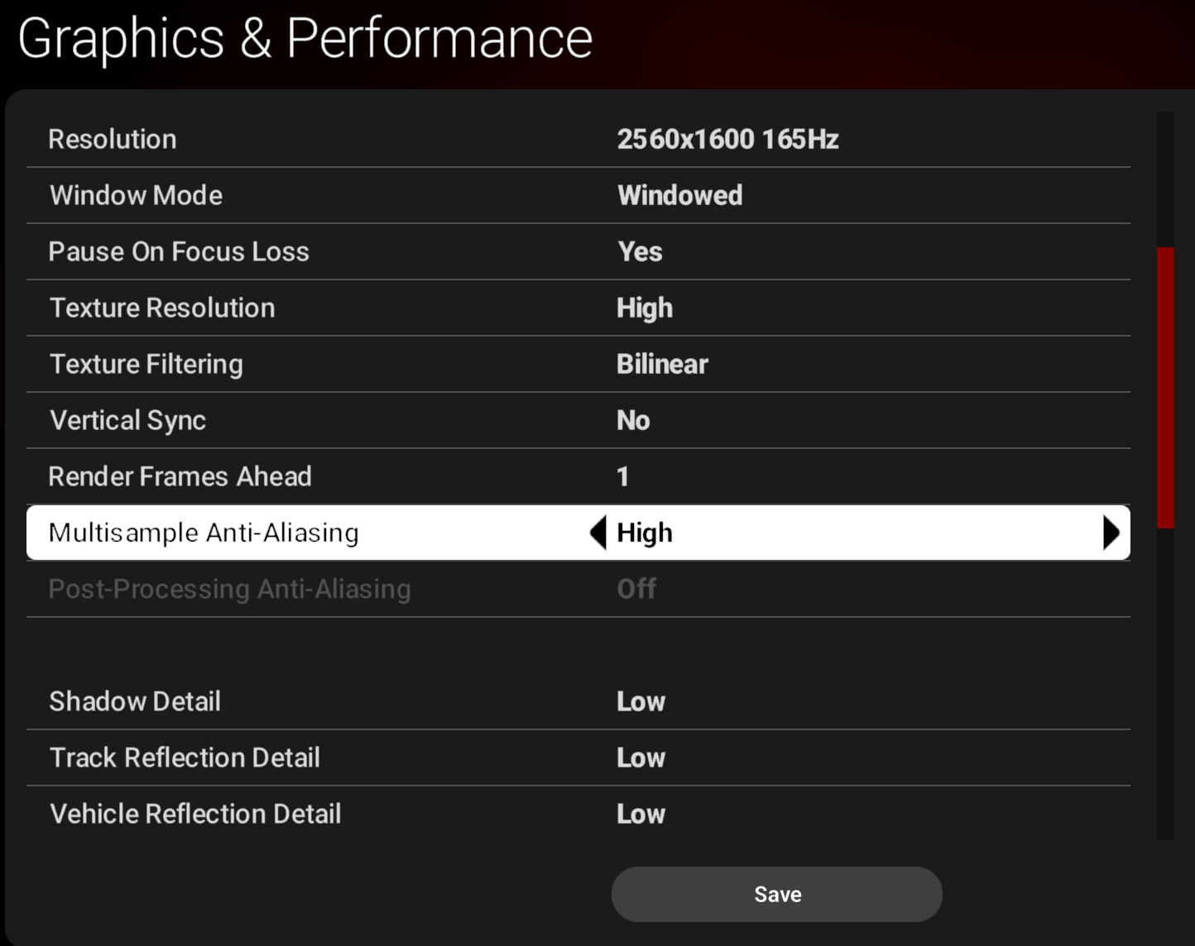
Task: Click right arrow on Multisample Anti-Aliasing
Action: [x=1111, y=533]
